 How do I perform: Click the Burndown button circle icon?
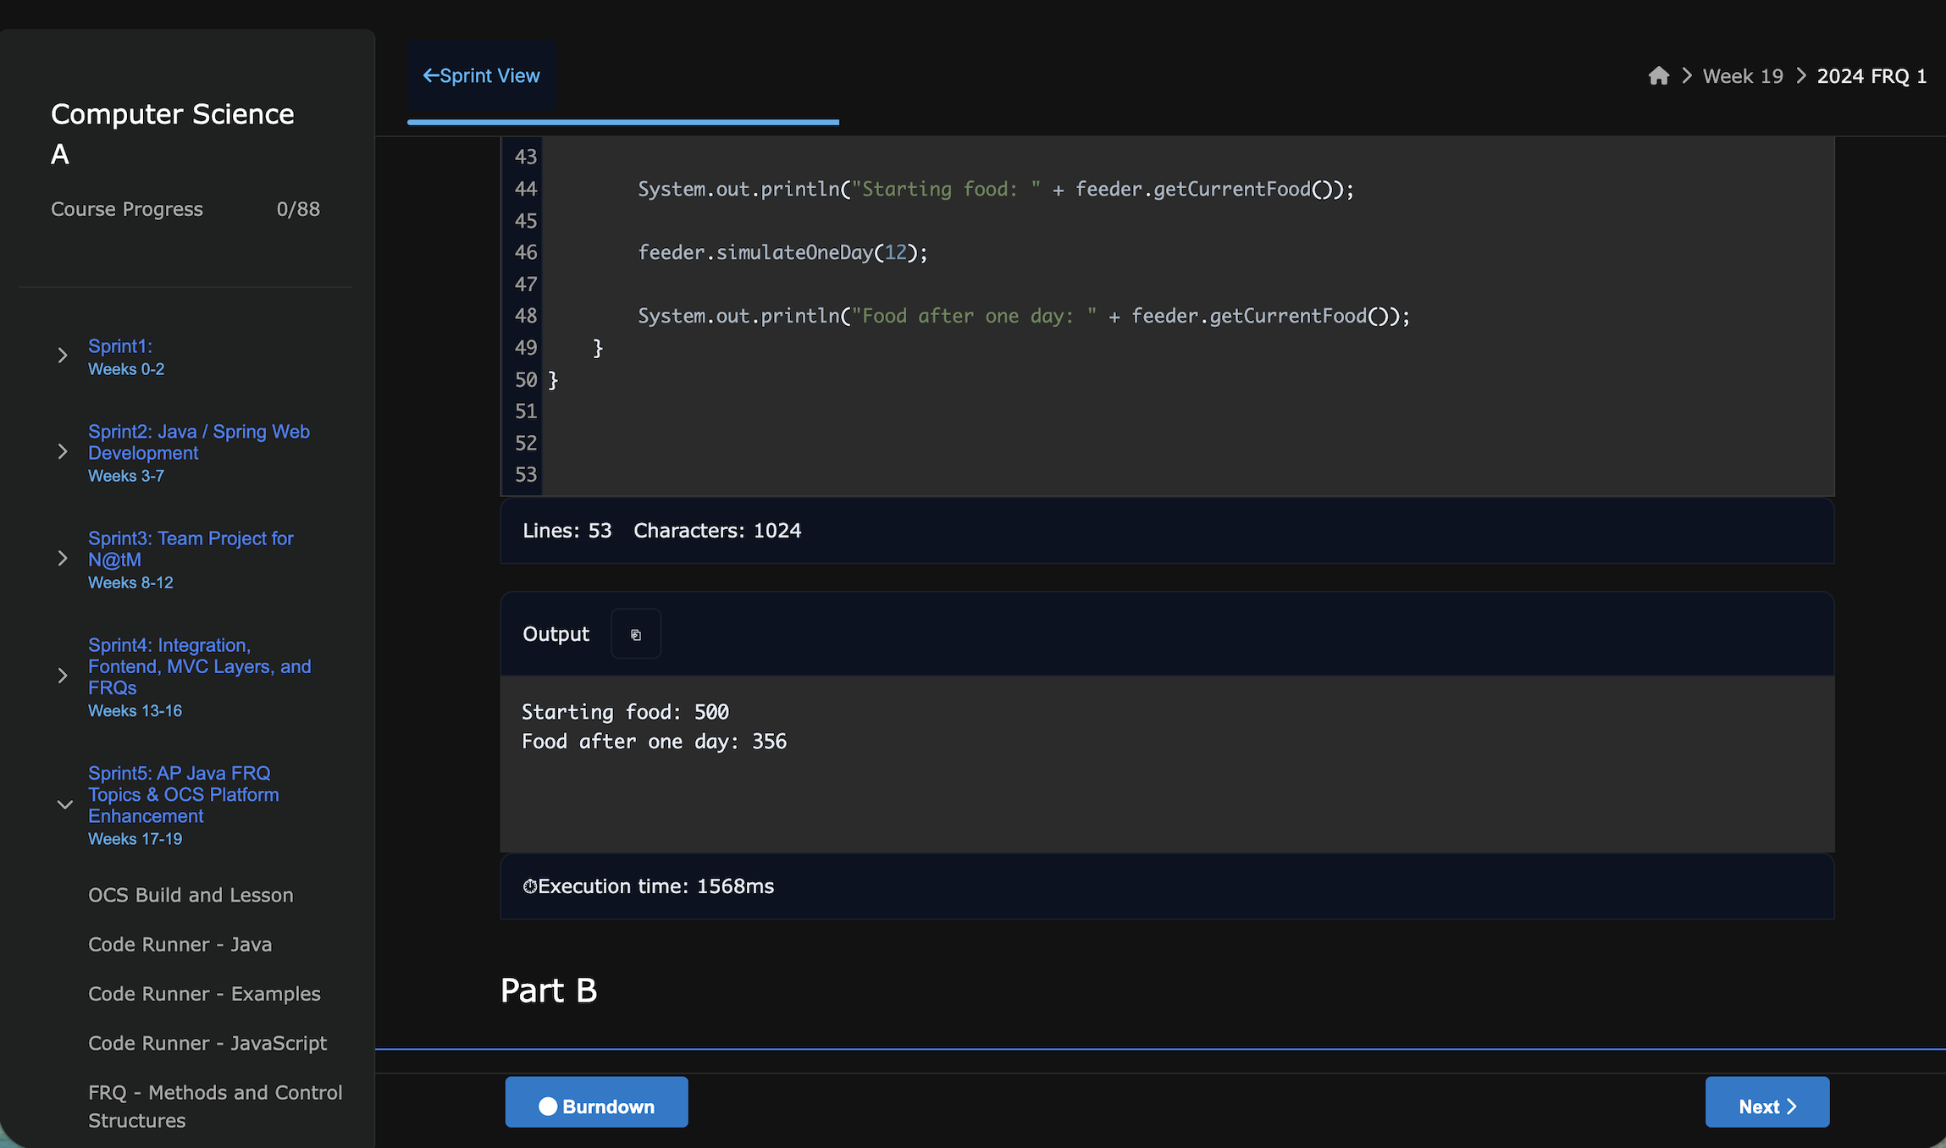[x=548, y=1106]
